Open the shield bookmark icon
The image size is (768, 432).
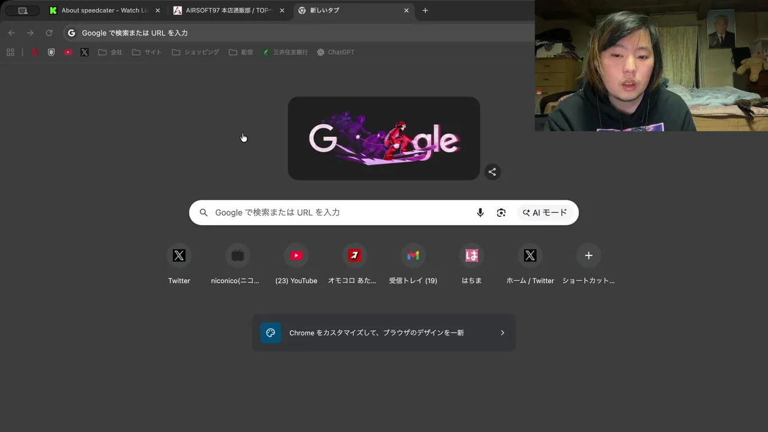(x=51, y=52)
